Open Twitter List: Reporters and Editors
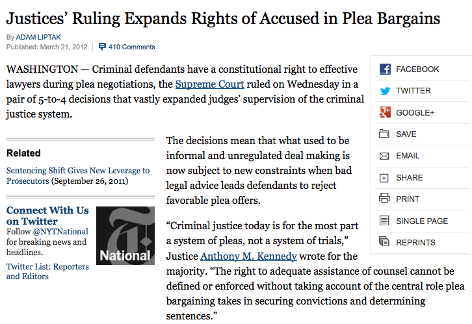Viewport: 472px width, 324px height. point(47,271)
